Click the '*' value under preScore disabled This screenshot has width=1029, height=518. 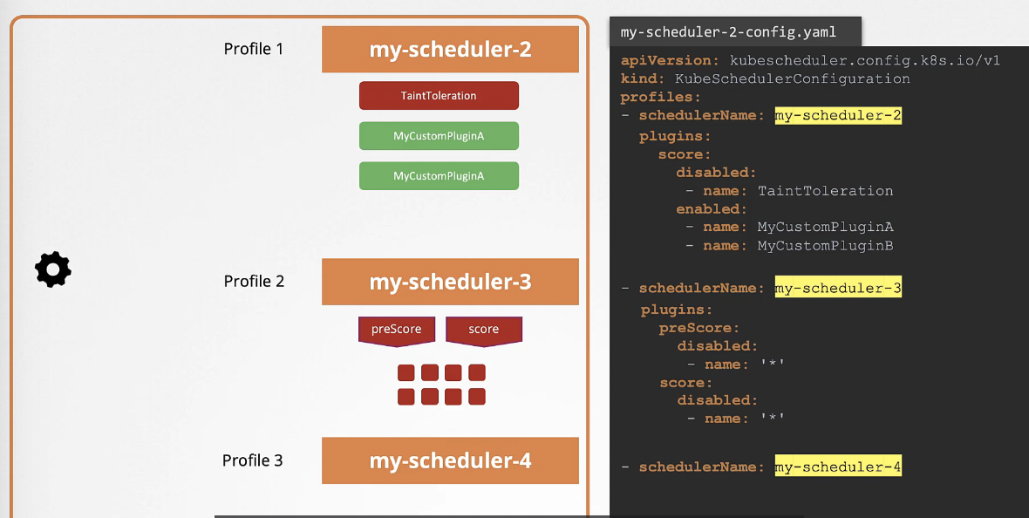click(773, 365)
